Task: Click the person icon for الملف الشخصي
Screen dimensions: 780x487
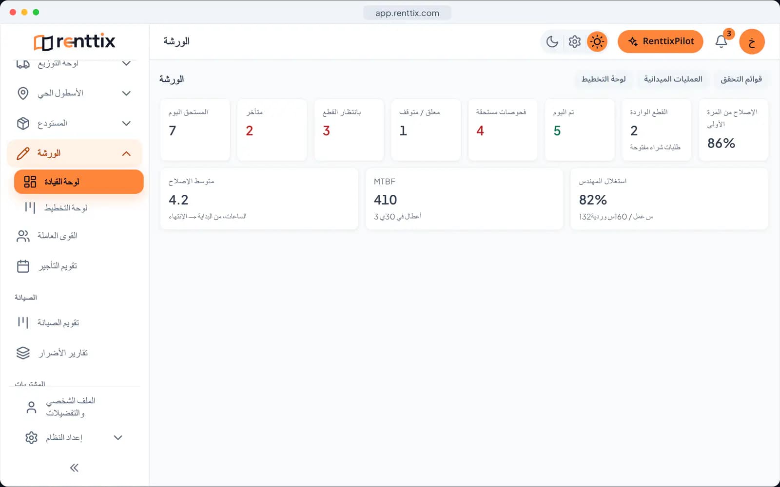Action: [x=31, y=407]
